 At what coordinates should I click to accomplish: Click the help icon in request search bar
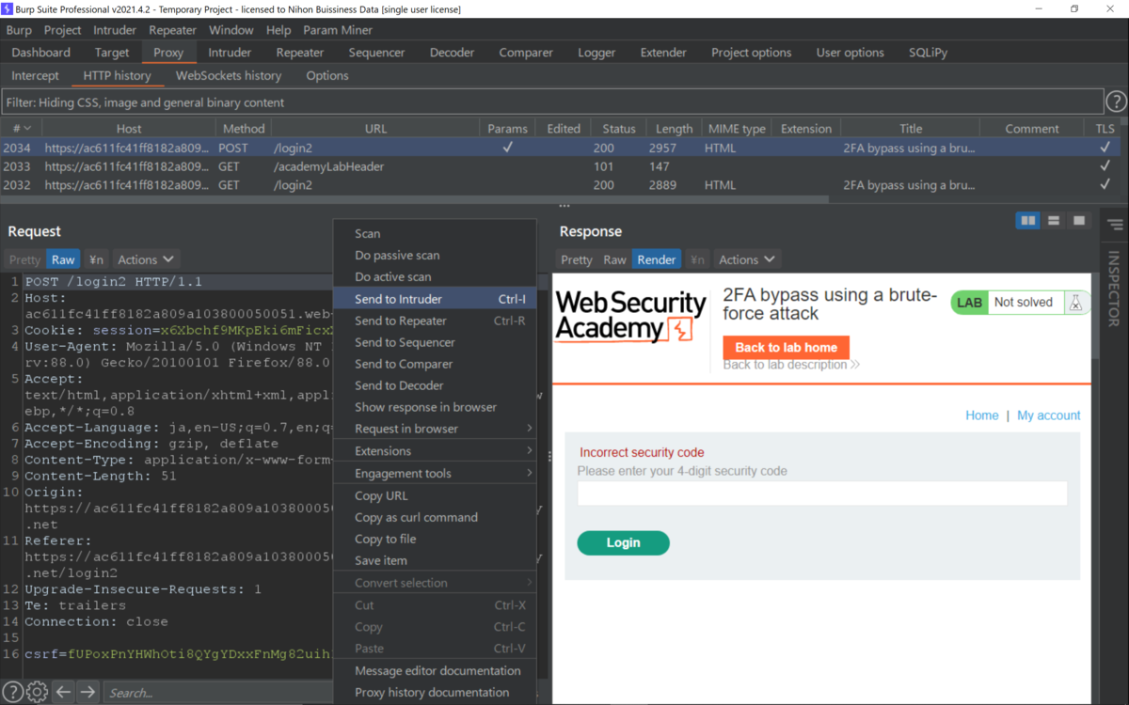[x=13, y=692]
